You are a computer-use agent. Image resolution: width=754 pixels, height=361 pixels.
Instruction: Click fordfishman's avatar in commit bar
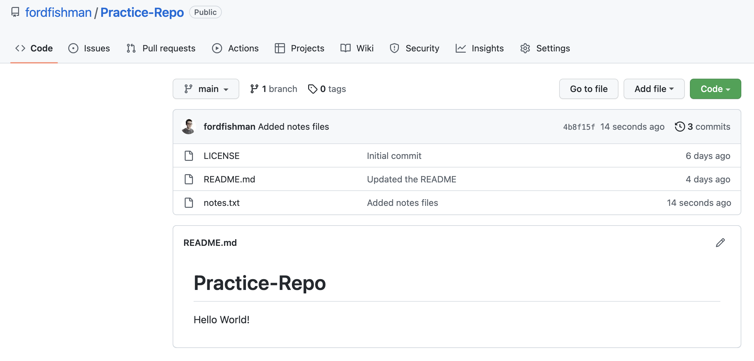[x=189, y=127]
